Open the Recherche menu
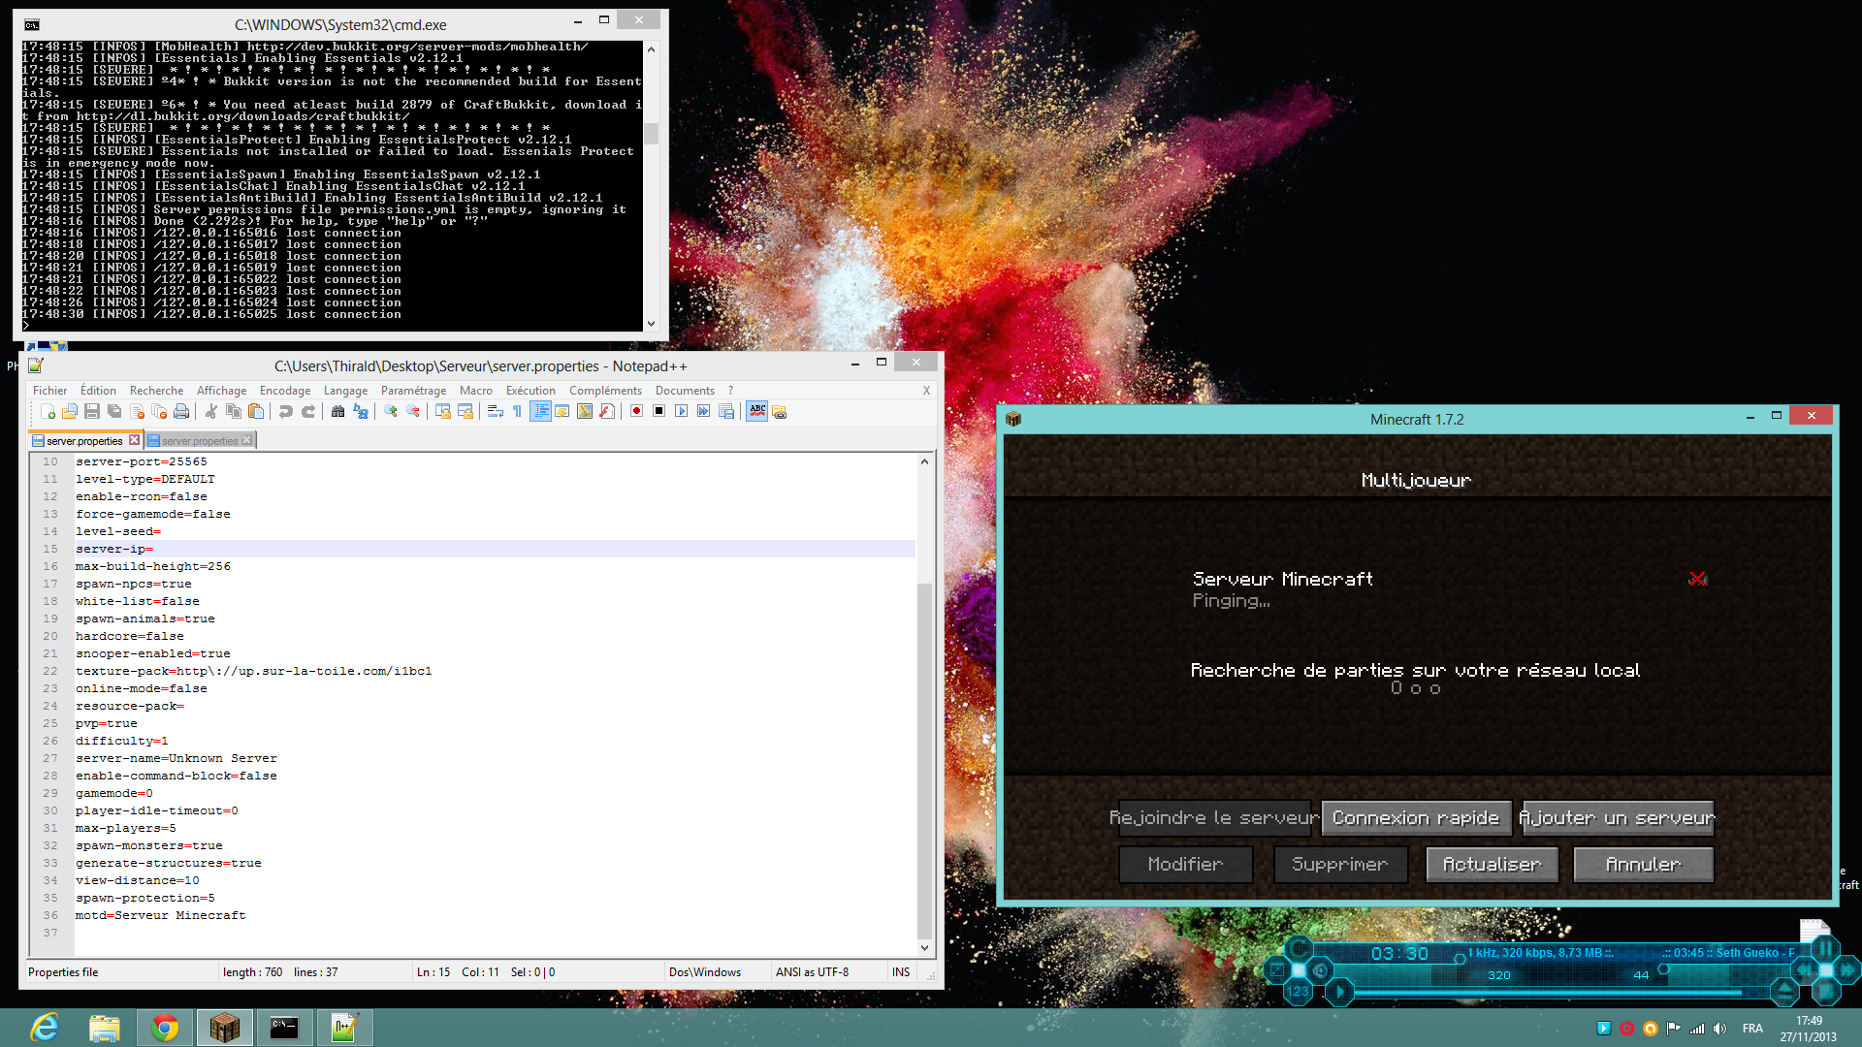The height and width of the screenshot is (1047, 1862). click(156, 391)
